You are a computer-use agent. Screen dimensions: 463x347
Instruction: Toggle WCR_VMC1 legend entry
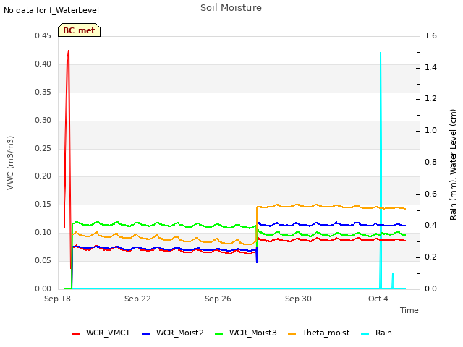pos(101,333)
